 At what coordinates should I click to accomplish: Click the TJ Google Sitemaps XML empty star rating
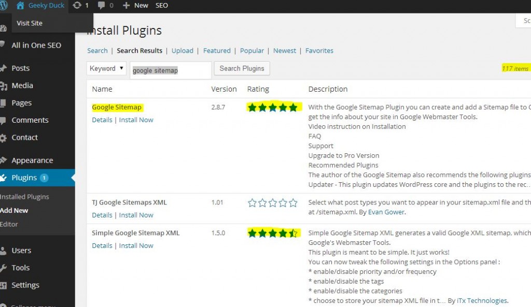(273, 203)
